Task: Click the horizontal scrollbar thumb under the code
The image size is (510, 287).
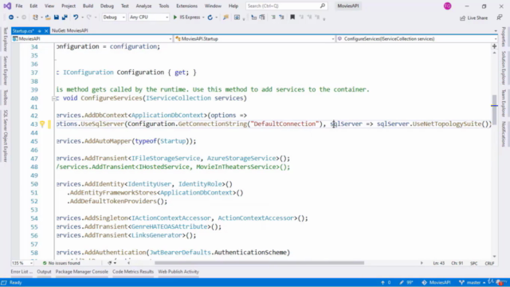Action: (259, 263)
